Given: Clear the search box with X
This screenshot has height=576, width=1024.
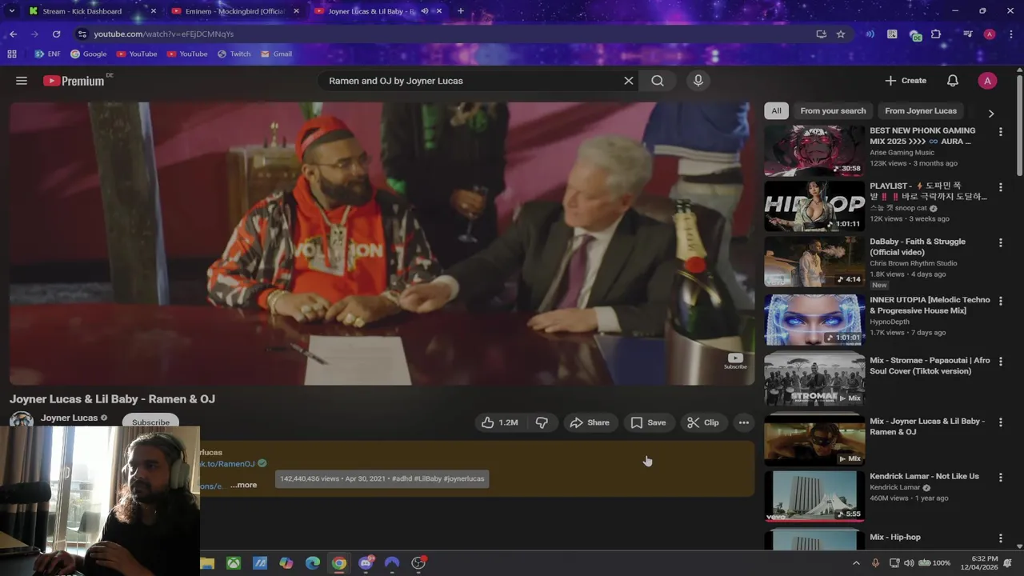Looking at the screenshot, I should pyautogui.click(x=629, y=81).
